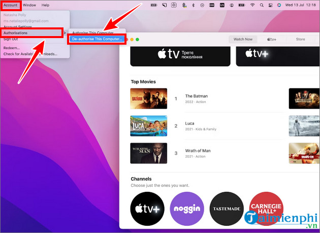Open Tastemade channel icon
This screenshot has height=233, width=320.
tap(227, 209)
